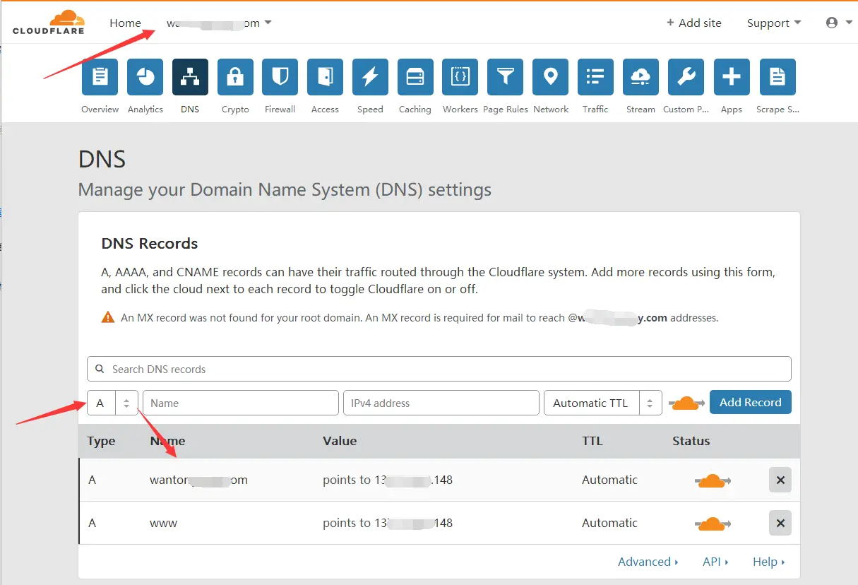Viewport: 858px width, 585px height.
Task: Toggle Cloudflare proxy for the www record
Action: (x=713, y=523)
